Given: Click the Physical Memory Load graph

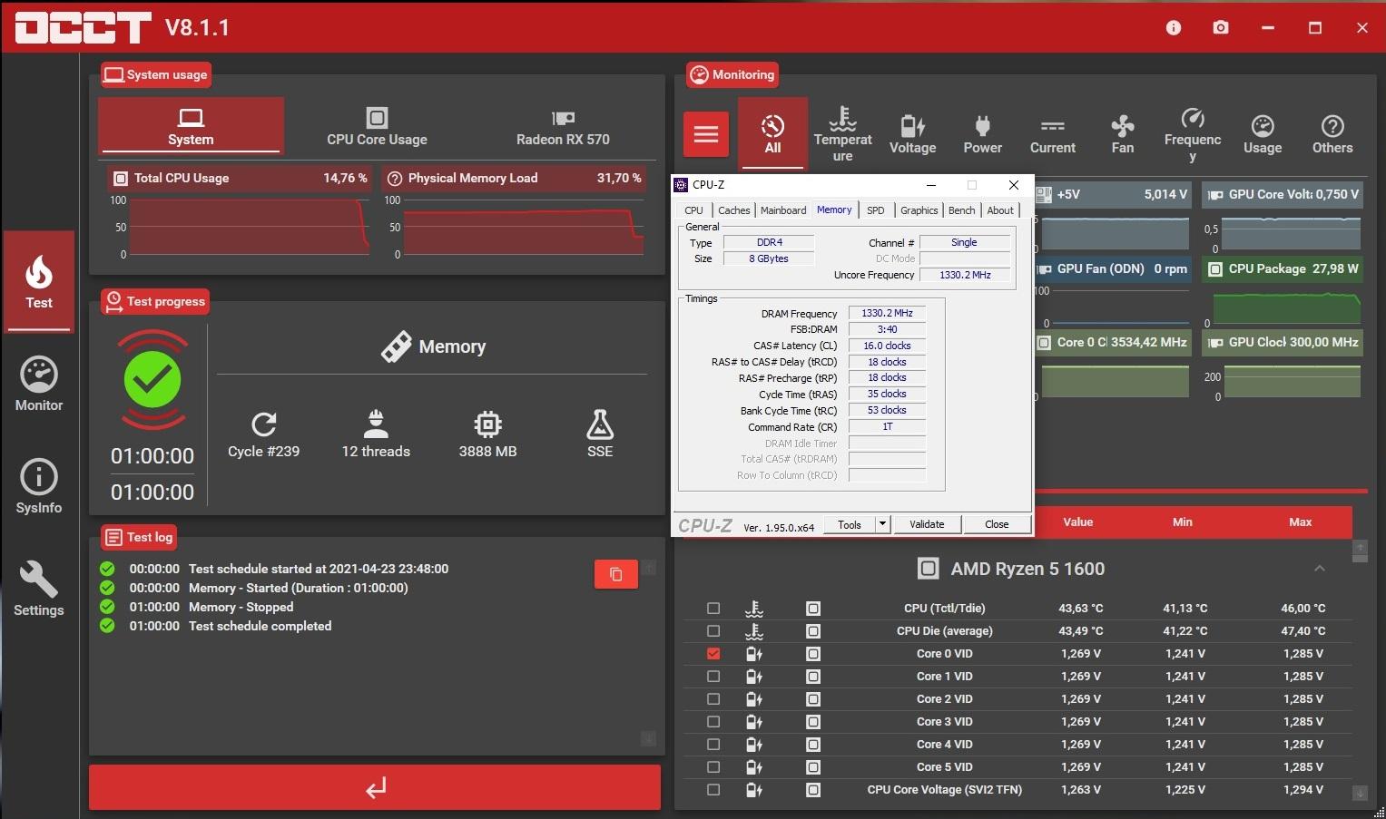Looking at the screenshot, I should [x=524, y=228].
